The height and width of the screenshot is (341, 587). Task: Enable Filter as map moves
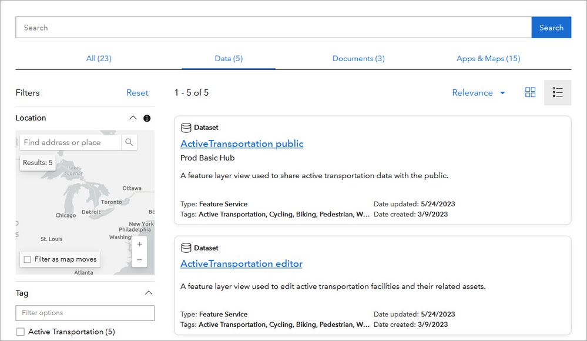(x=27, y=259)
